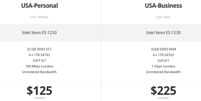Select the USA 100Mbps subtitle
This screenshot has height=101, width=201.
coord(39,17)
